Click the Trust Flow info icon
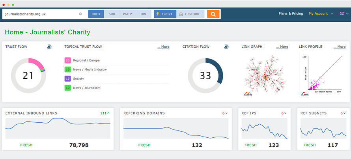 click(x=49, y=47)
